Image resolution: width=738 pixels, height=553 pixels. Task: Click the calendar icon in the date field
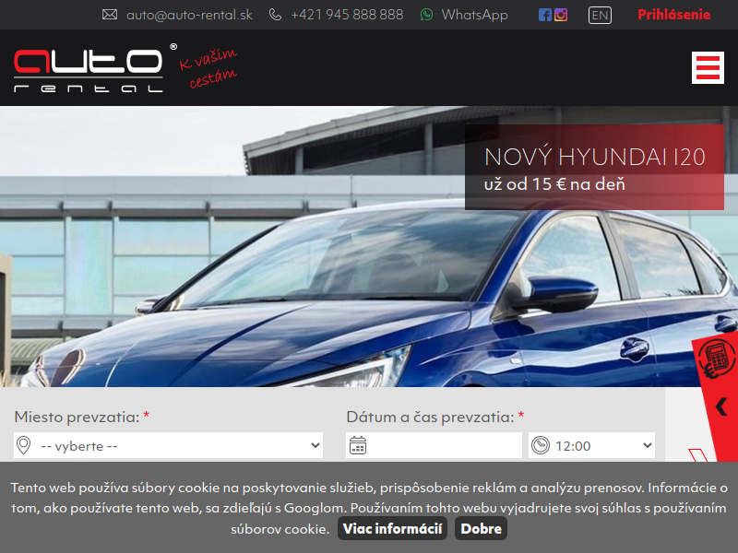click(358, 445)
